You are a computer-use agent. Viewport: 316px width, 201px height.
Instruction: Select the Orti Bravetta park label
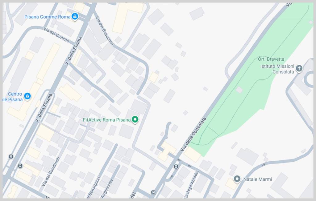click(271, 59)
